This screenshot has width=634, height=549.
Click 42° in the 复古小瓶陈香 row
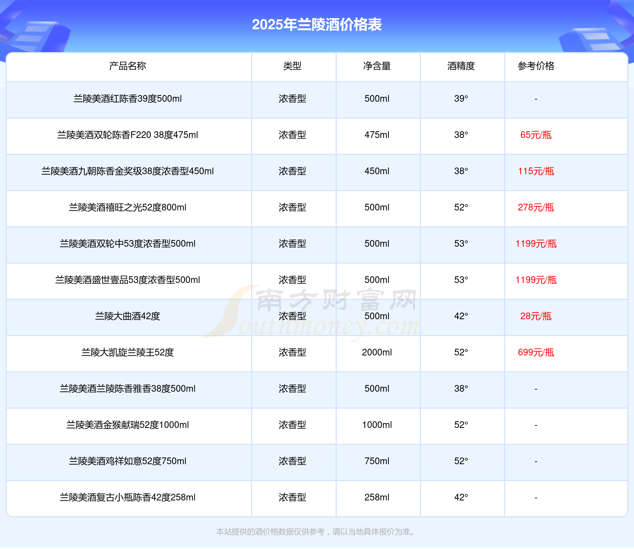pos(461,497)
